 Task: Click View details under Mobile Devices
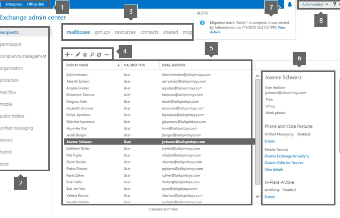(274, 170)
